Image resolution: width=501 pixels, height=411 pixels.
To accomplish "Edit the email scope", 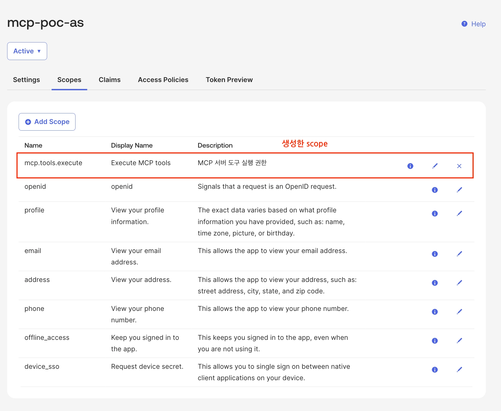I will click(x=459, y=254).
